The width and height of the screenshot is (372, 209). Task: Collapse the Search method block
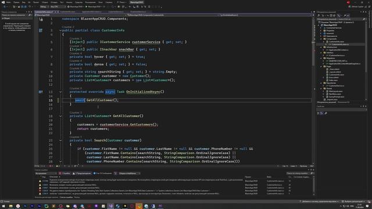60,140
